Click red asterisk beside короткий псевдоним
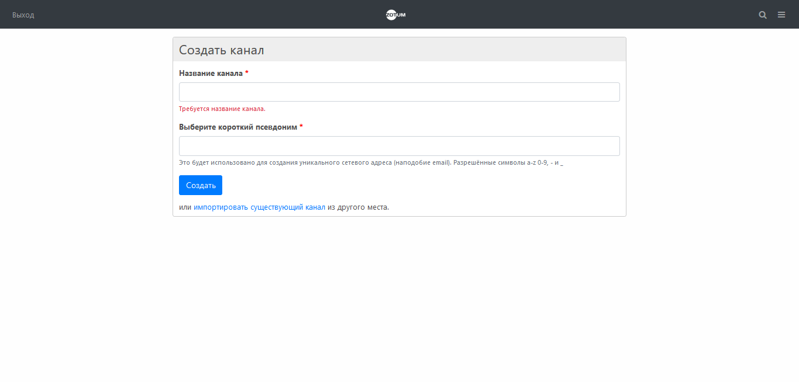The height and width of the screenshot is (382, 799). coord(301,127)
